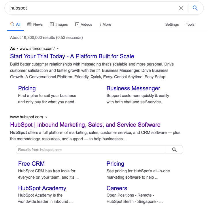Open the Tools menu
Viewport: 208px width, 211px height.
[x=190, y=25]
